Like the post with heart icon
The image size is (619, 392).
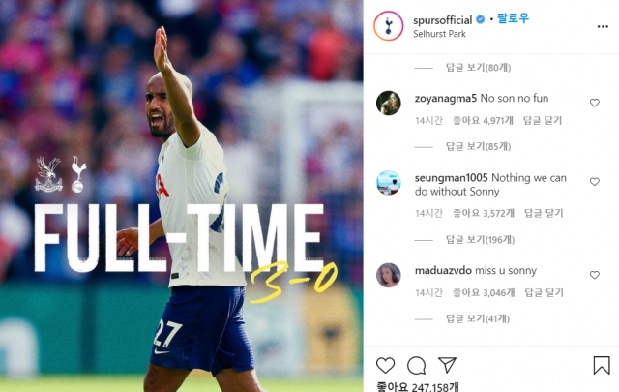click(x=385, y=365)
